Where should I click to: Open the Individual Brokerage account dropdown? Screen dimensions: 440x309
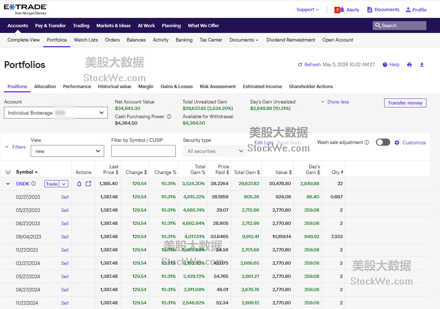[56, 112]
